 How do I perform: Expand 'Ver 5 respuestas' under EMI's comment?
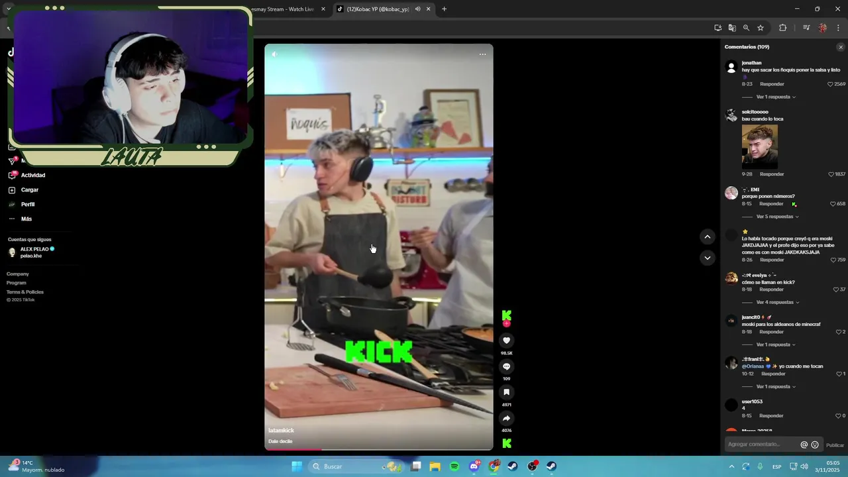(777, 217)
